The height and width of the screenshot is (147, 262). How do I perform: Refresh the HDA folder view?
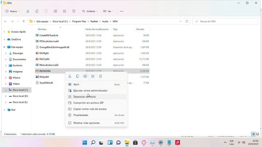pyautogui.click(x=187, y=21)
